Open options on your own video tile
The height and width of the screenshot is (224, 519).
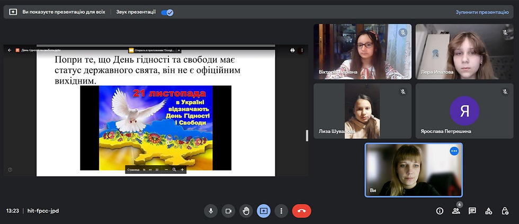tap(454, 151)
